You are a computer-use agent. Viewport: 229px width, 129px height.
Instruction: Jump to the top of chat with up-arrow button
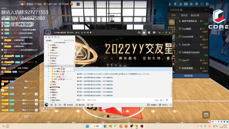pyautogui.click(x=169, y=74)
